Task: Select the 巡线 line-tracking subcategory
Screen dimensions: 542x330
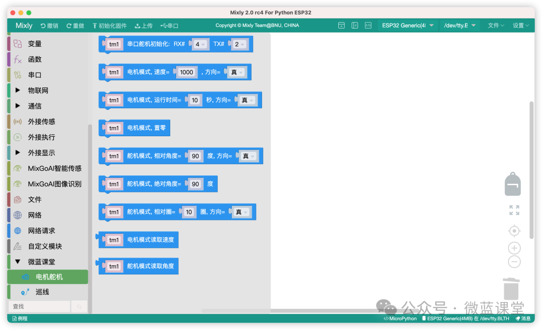Action: pos(48,292)
